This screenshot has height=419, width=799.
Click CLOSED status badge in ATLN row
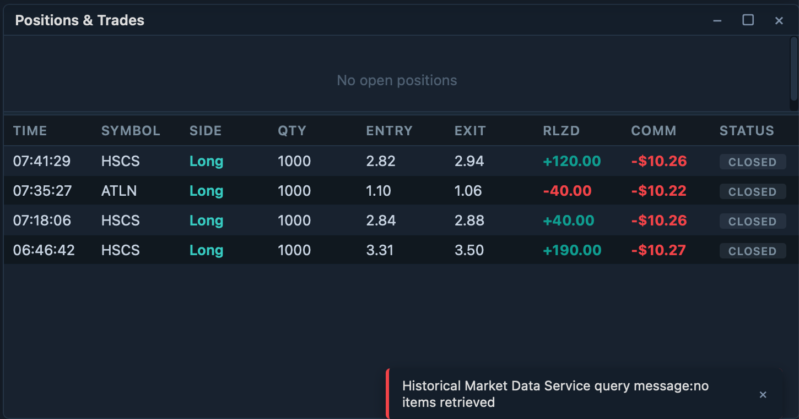pos(753,191)
